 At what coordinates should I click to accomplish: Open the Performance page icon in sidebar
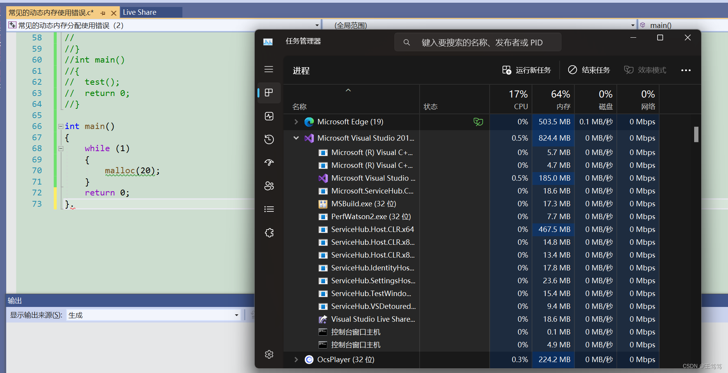coord(269,116)
